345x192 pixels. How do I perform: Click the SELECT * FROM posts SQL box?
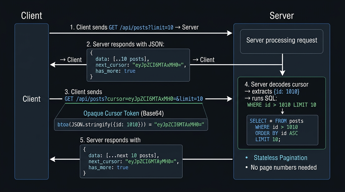(x=282, y=130)
